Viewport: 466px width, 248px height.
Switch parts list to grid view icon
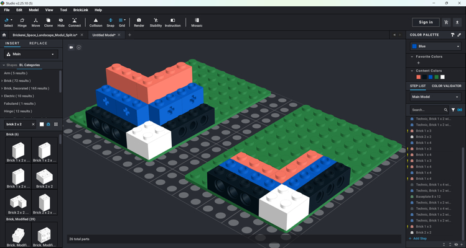tap(56, 124)
